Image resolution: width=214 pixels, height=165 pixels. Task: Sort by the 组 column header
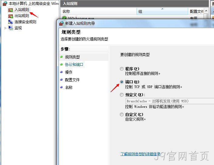pyautogui.click(x=162, y=11)
